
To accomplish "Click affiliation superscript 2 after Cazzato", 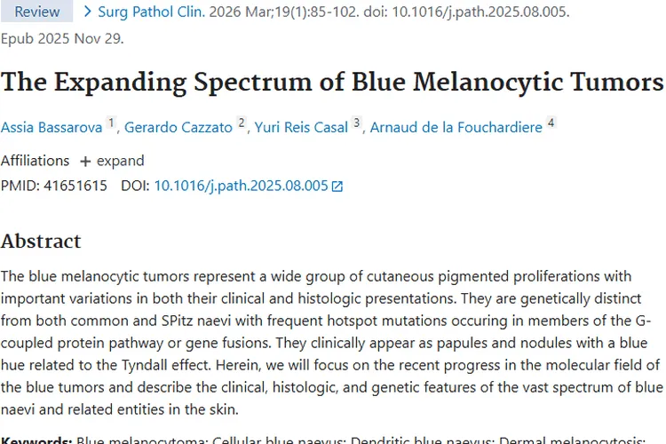I will [242, 123].
